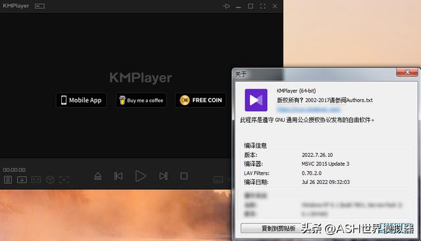Skip to the next track
421x241 pixels.
click(x=163, y=176)
